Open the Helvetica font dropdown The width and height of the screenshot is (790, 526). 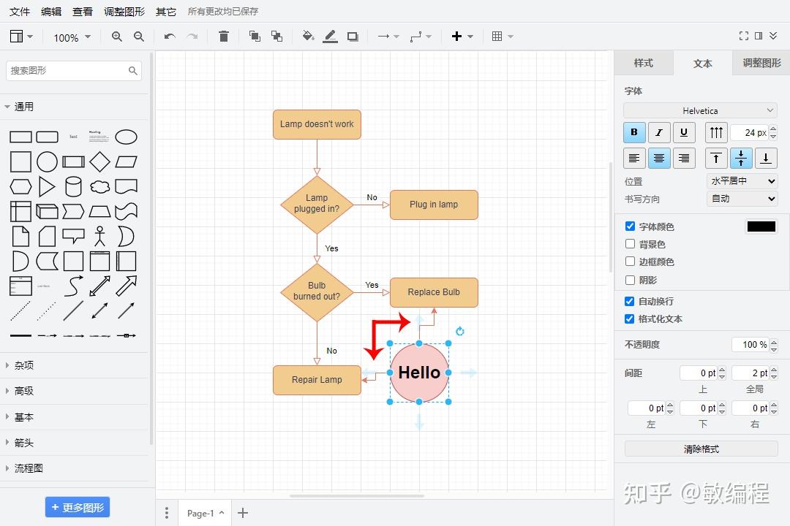coord(699,110)
